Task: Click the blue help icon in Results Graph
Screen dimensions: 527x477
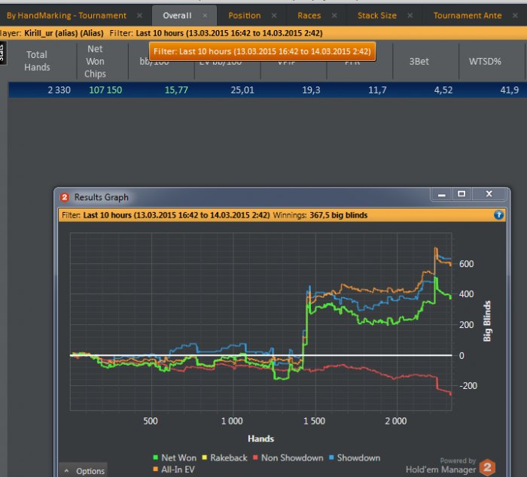Action: pos(498,215)
